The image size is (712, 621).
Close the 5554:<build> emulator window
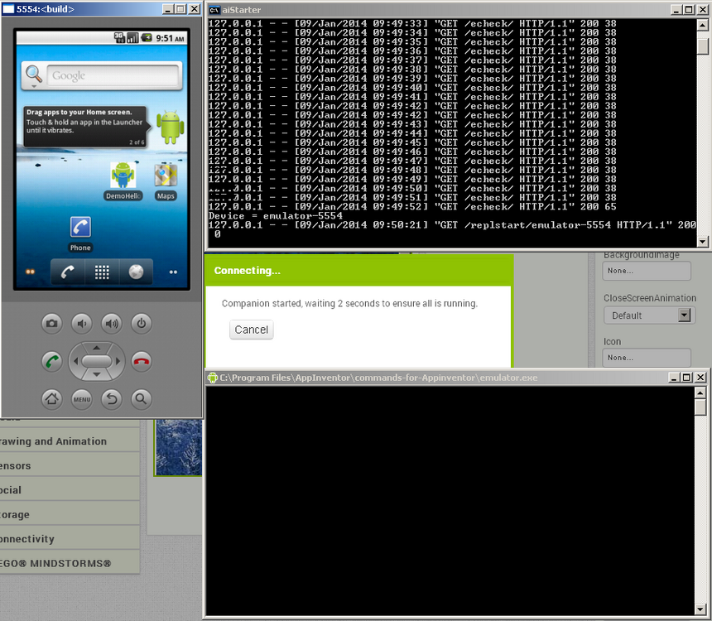(195, 8)
